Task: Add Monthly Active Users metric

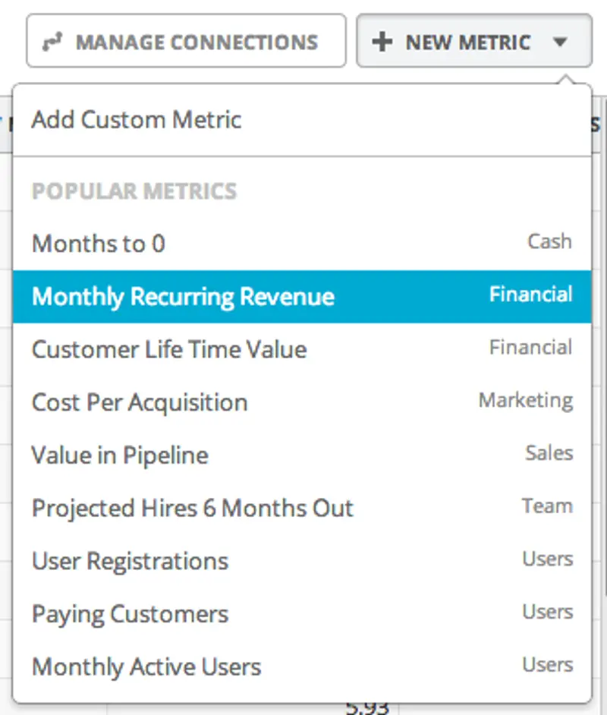Action: [146, 667]
